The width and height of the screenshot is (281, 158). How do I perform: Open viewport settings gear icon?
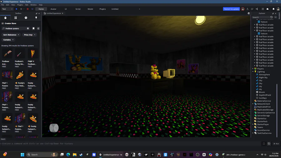point(249,13)
